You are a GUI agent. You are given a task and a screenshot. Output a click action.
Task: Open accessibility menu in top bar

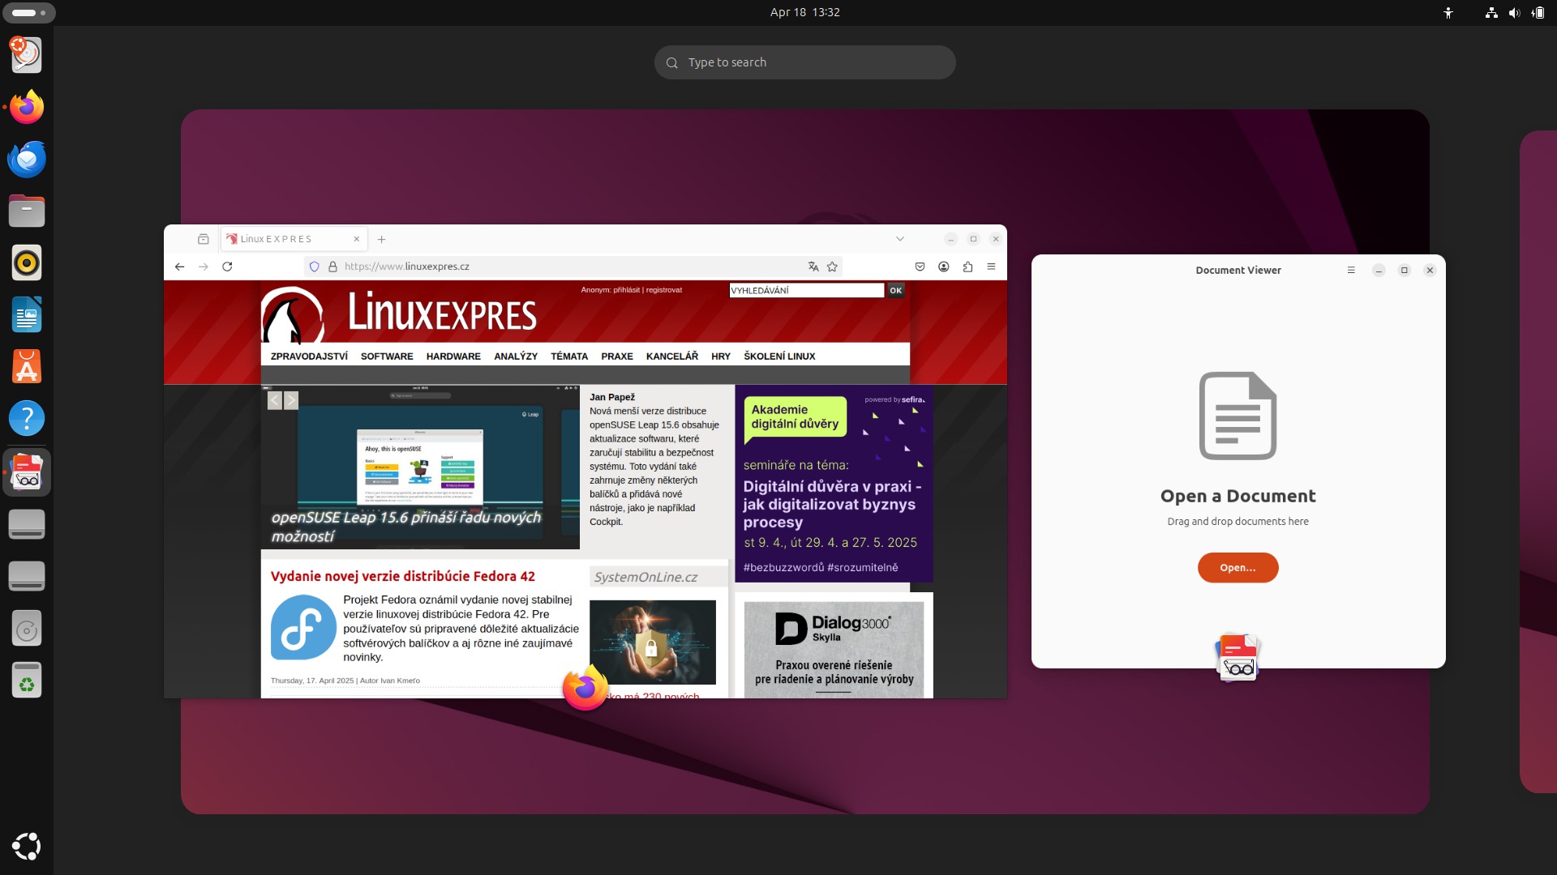click(x=1448, y=12)
